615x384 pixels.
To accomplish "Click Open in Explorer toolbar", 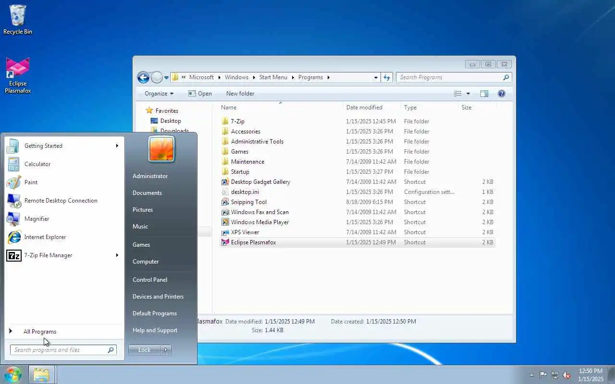I will [200, 94].
